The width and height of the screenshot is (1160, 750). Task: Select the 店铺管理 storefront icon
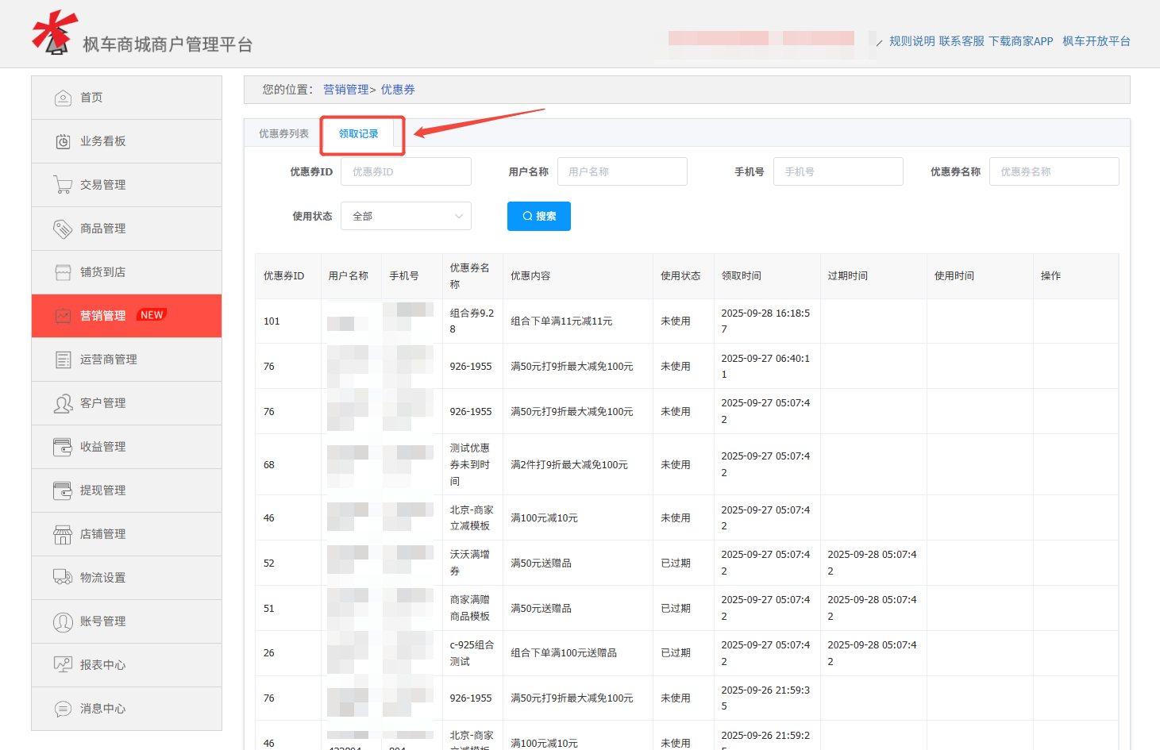click(x=64, y=533)
